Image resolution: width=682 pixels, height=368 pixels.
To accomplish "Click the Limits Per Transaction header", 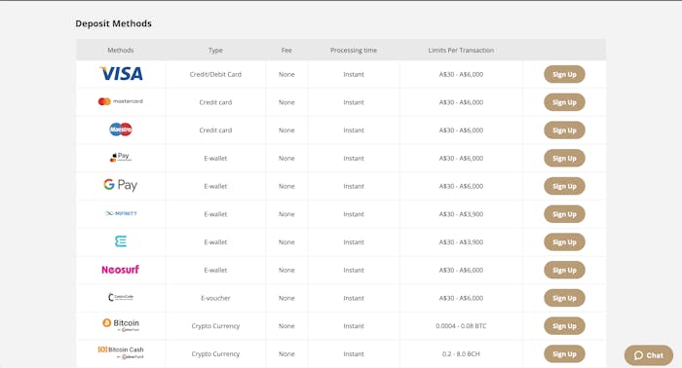I will pyautogui.click(x=461, y=50).
